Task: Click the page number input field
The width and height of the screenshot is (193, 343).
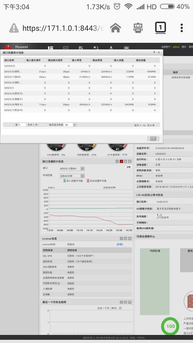Action: click(22, 125)
